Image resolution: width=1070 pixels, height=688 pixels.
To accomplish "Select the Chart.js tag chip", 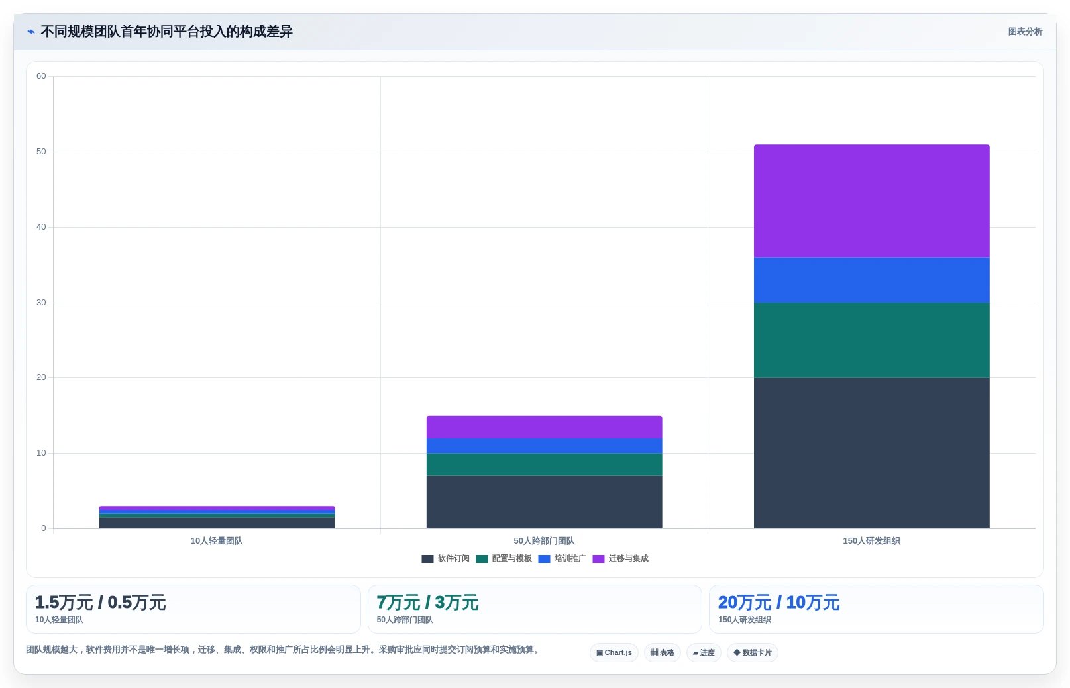I will [x=614, y=653].
